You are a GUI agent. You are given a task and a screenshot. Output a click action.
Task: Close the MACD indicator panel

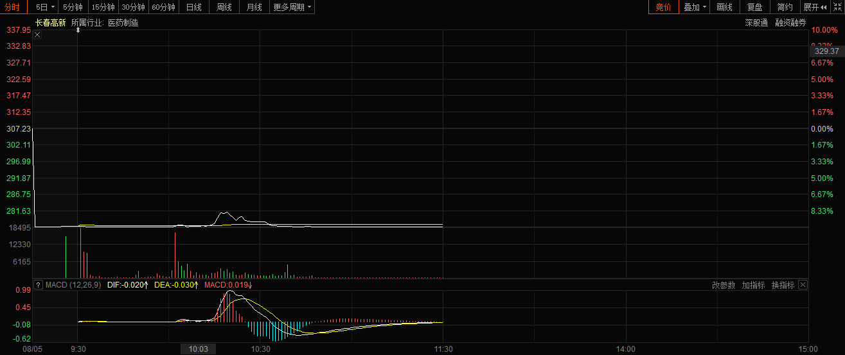pos(803,285)
